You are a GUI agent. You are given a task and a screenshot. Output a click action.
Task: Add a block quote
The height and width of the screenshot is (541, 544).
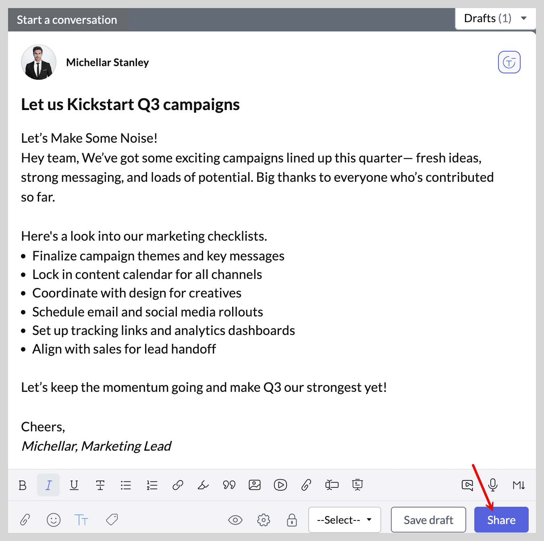[x=229, y=485]
